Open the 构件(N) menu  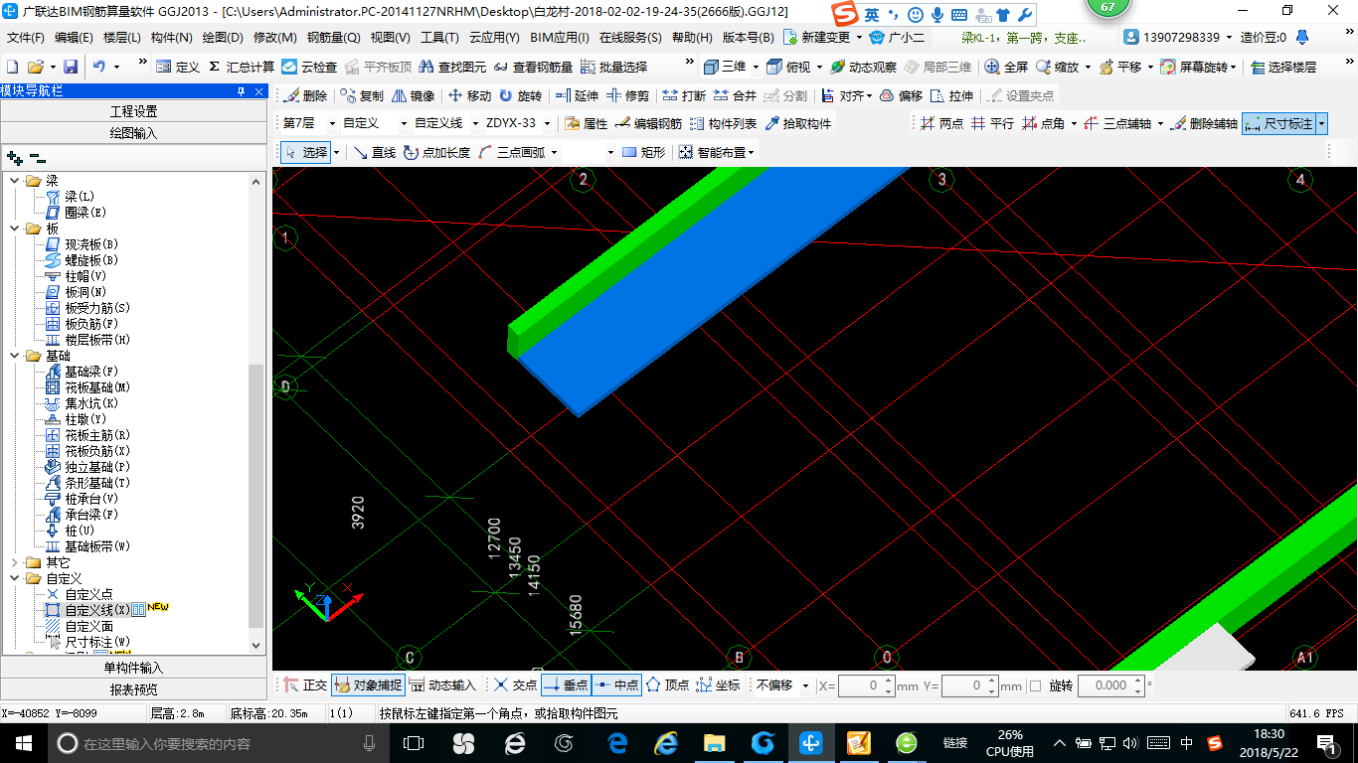[171, 38]
